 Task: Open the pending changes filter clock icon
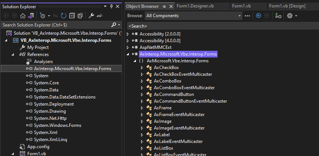(42, 16)
